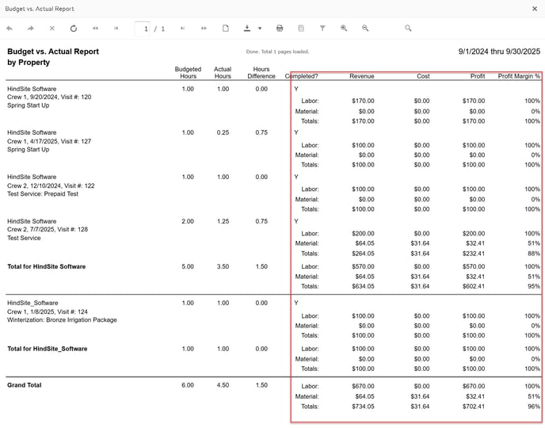This screenshot has width=545, height=428.
Task: Click the 4.50 grand total actual hours
Action: [223, 385]
